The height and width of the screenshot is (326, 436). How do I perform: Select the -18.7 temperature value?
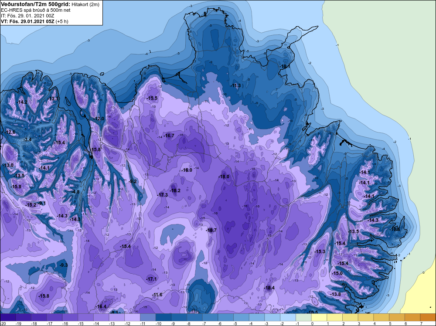[211, 230]
